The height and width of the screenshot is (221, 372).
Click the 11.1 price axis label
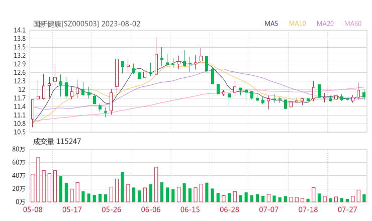[20, 115]
